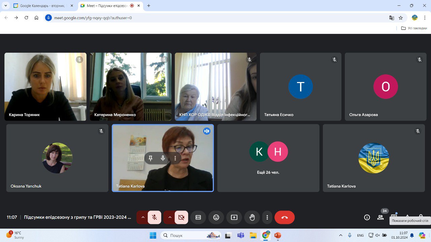
Task: Show the participants list
Action: 380,217
